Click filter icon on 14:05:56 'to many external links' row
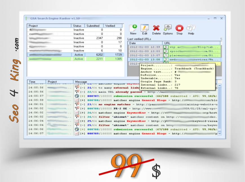This screenshot has width=245, height=182. (x=77, y=88)
